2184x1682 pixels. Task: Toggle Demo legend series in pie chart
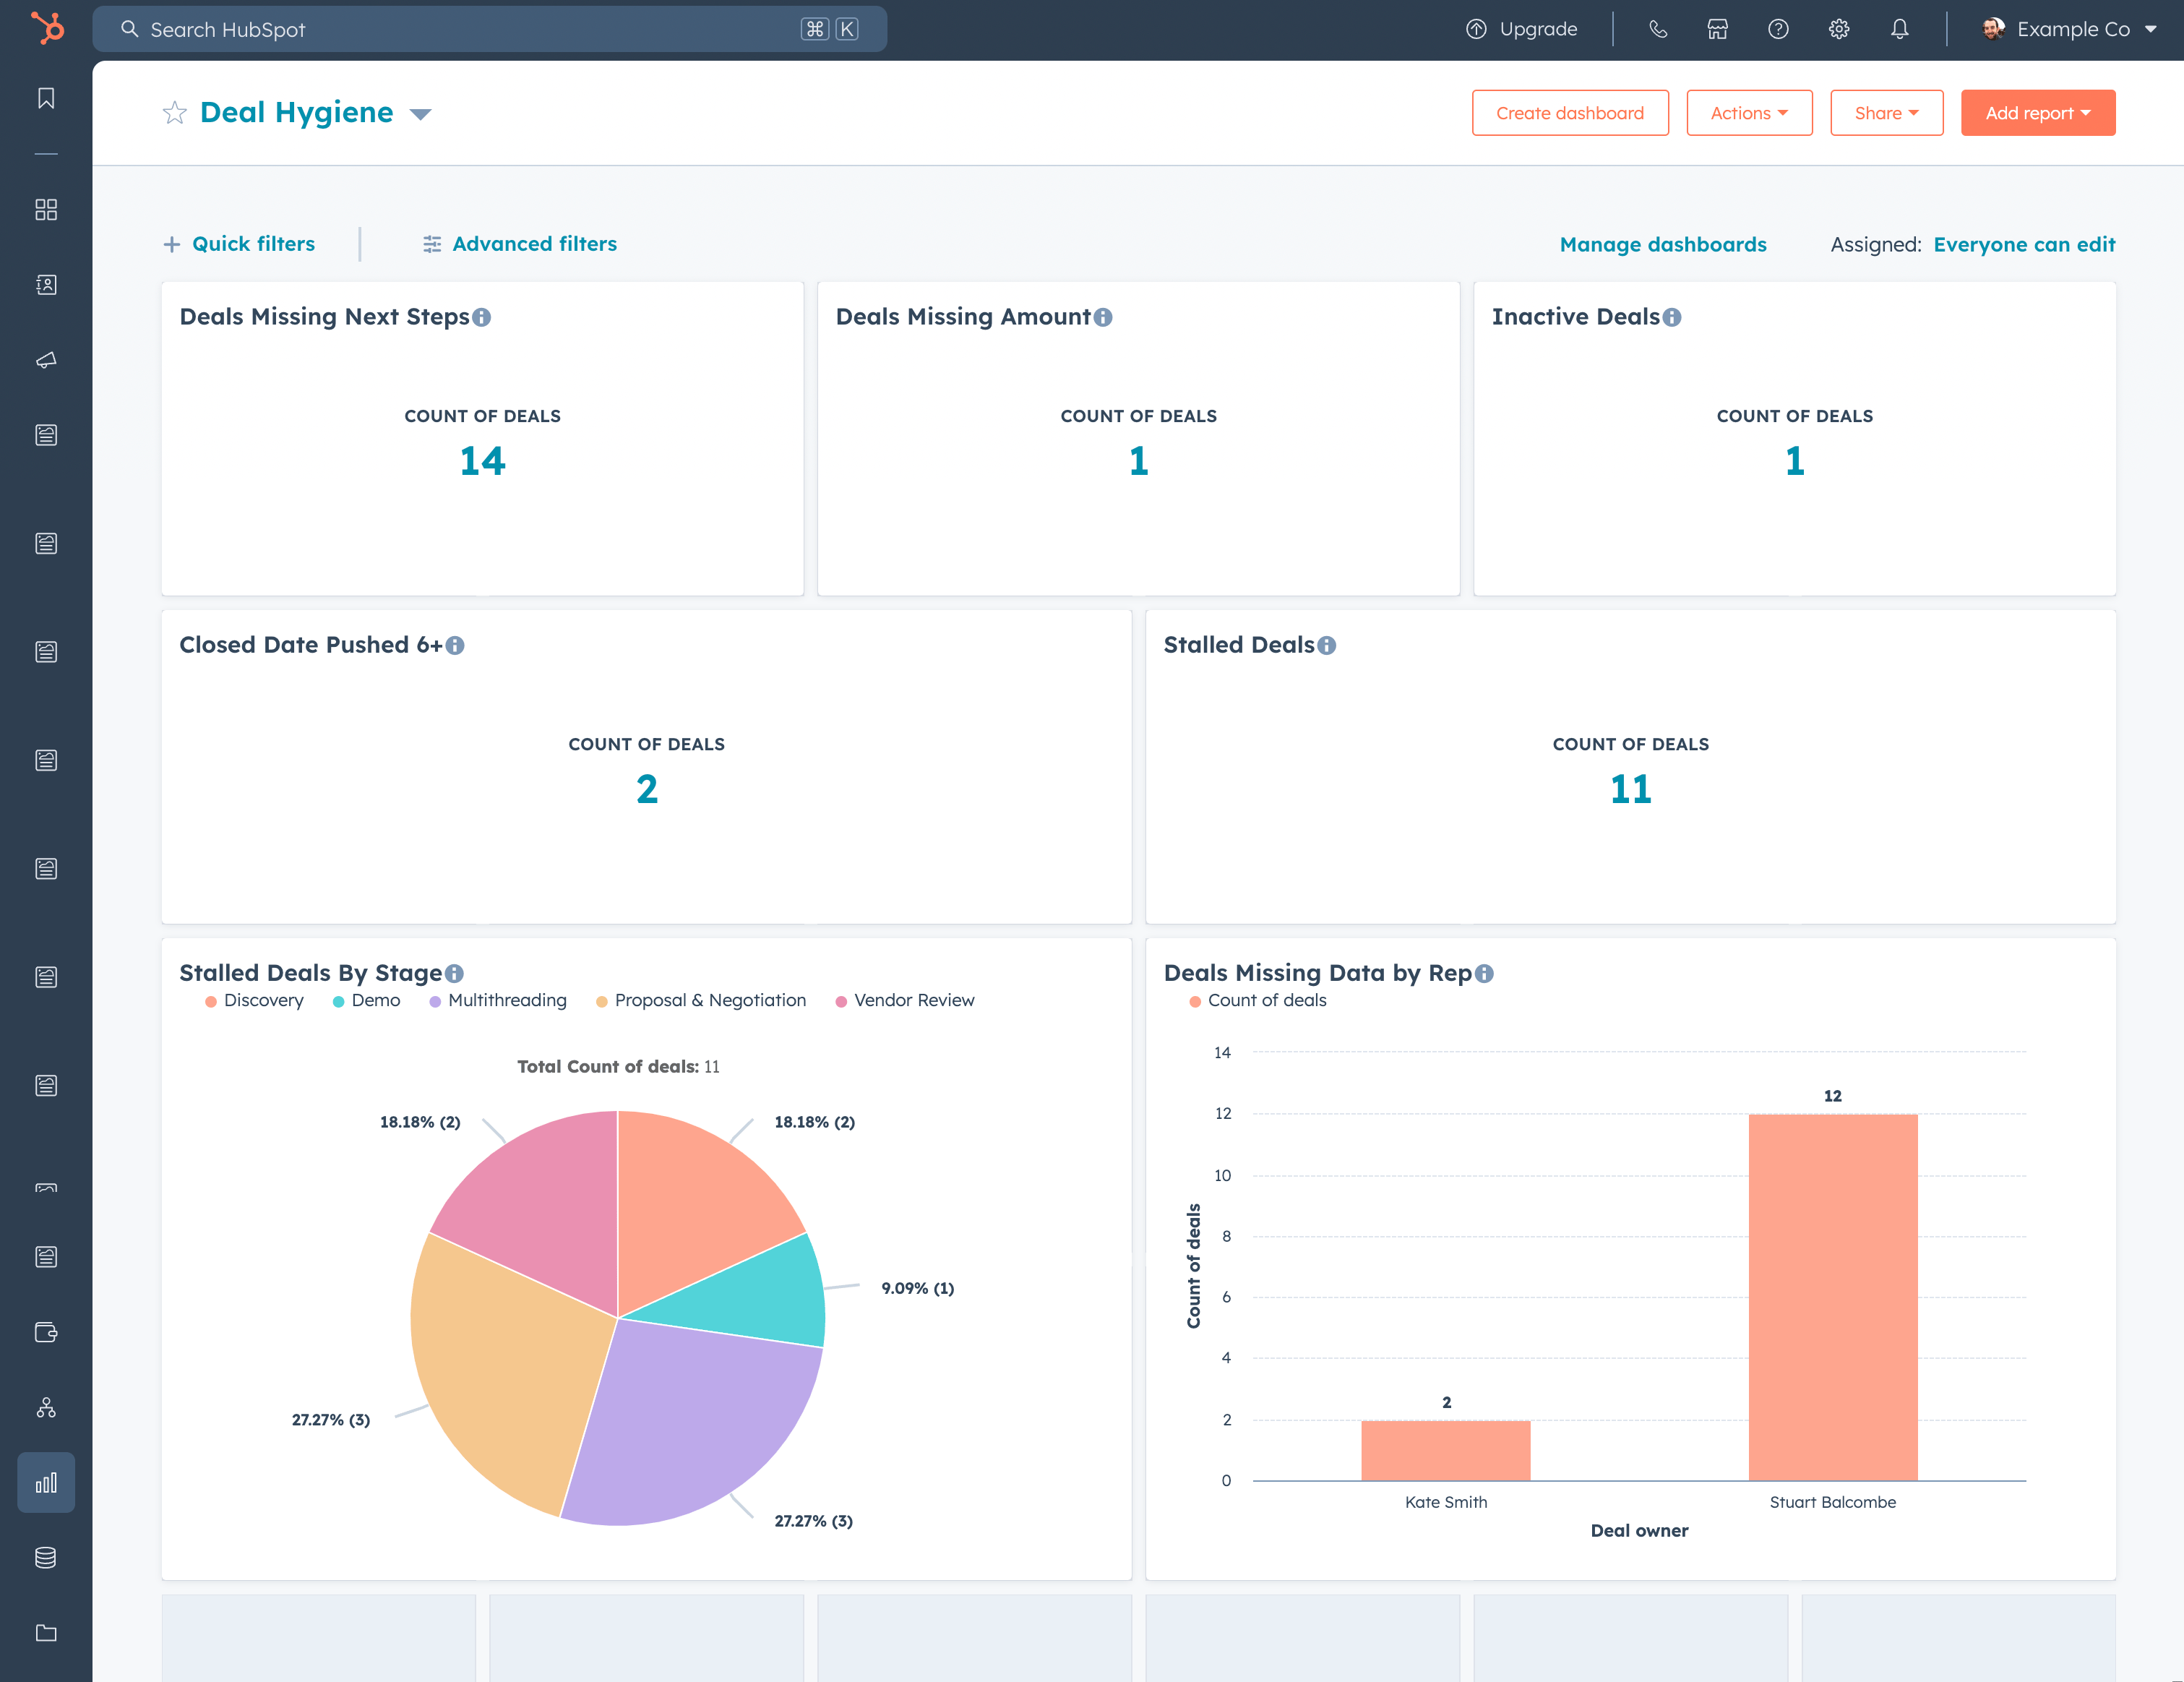tap(366, 1000)
